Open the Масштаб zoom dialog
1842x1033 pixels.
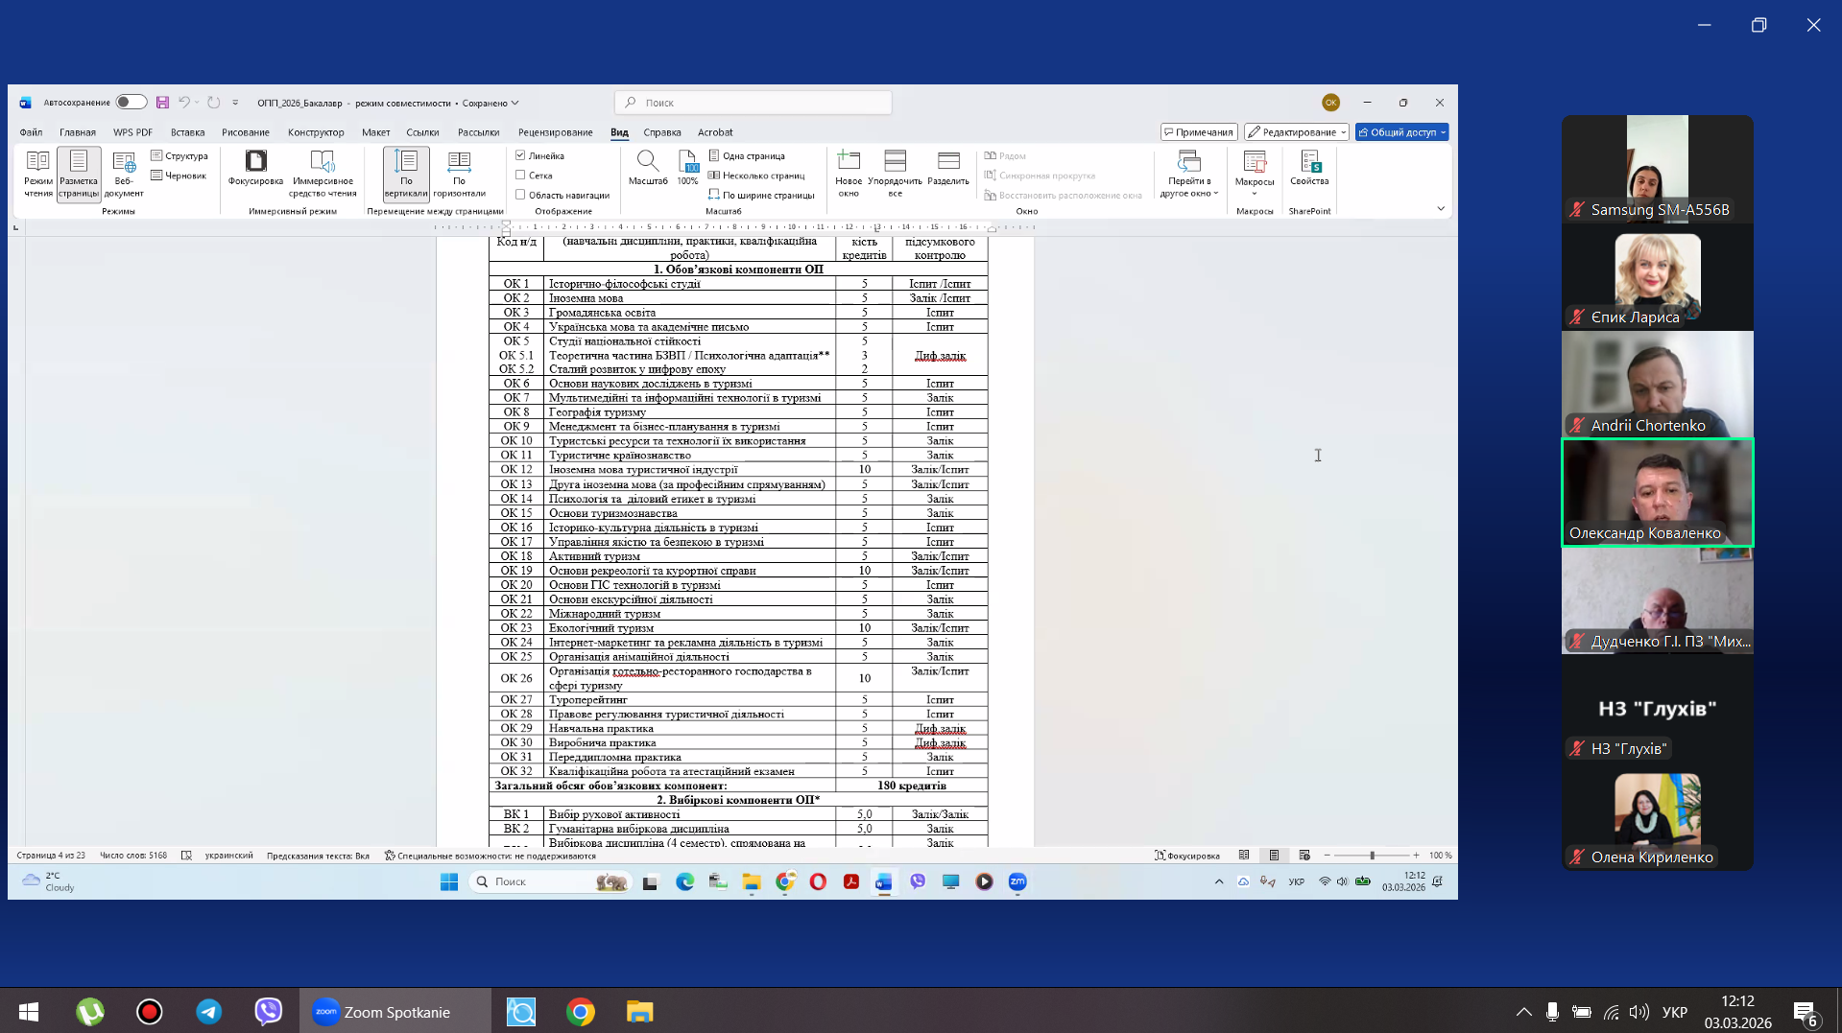pos(648,168)
